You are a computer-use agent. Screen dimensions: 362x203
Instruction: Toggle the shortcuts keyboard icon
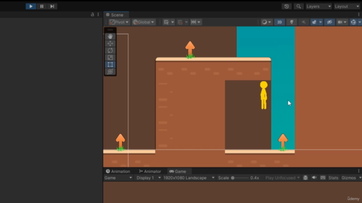pos(323,178)
